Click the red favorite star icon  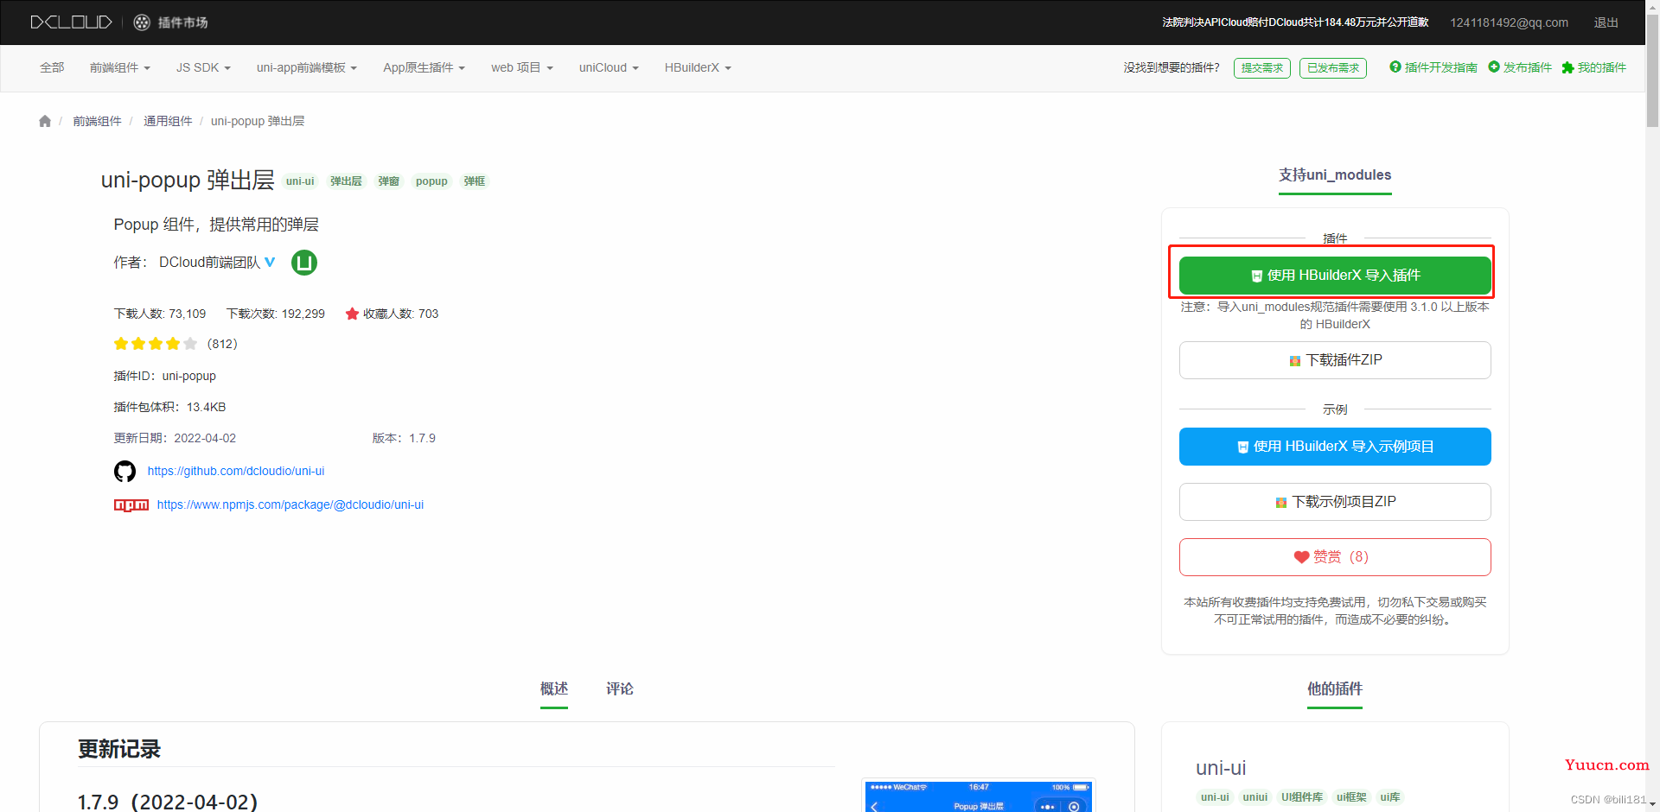[352, 314]
